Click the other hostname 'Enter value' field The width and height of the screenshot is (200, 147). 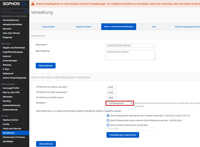[x=131, y=128]
